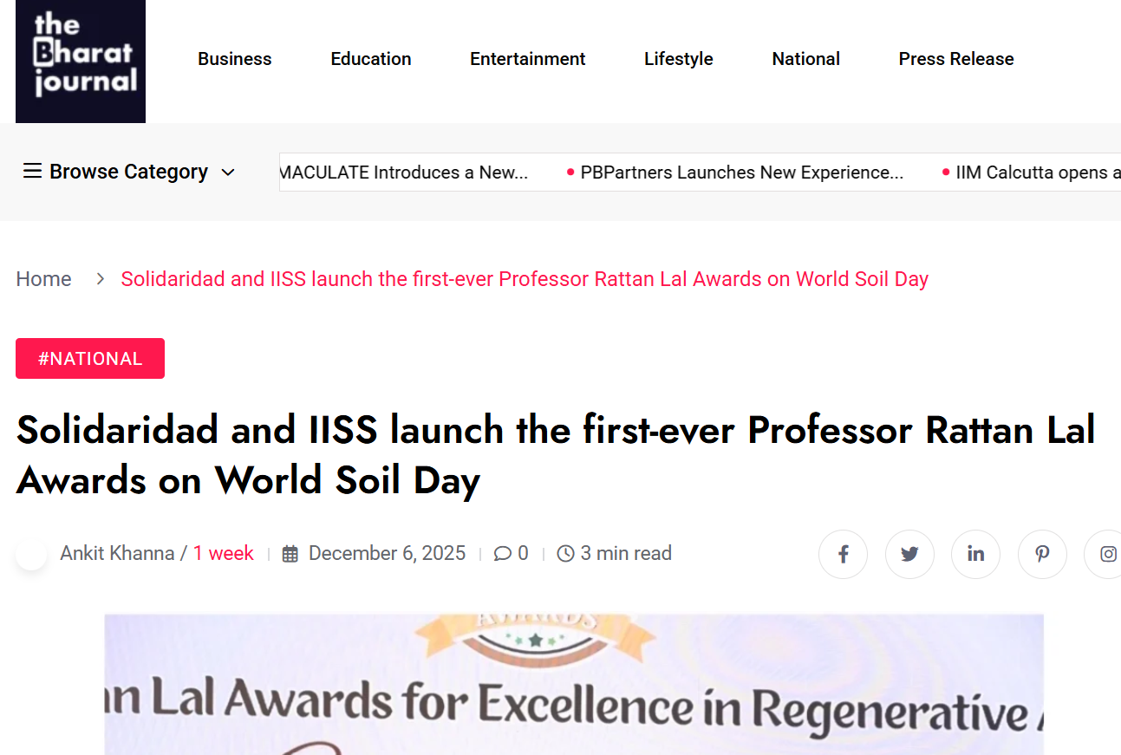The height and width of the screenshot is (755, 1121).
Task: Click the comment bubble icon
Action: [x=502, y=554]
